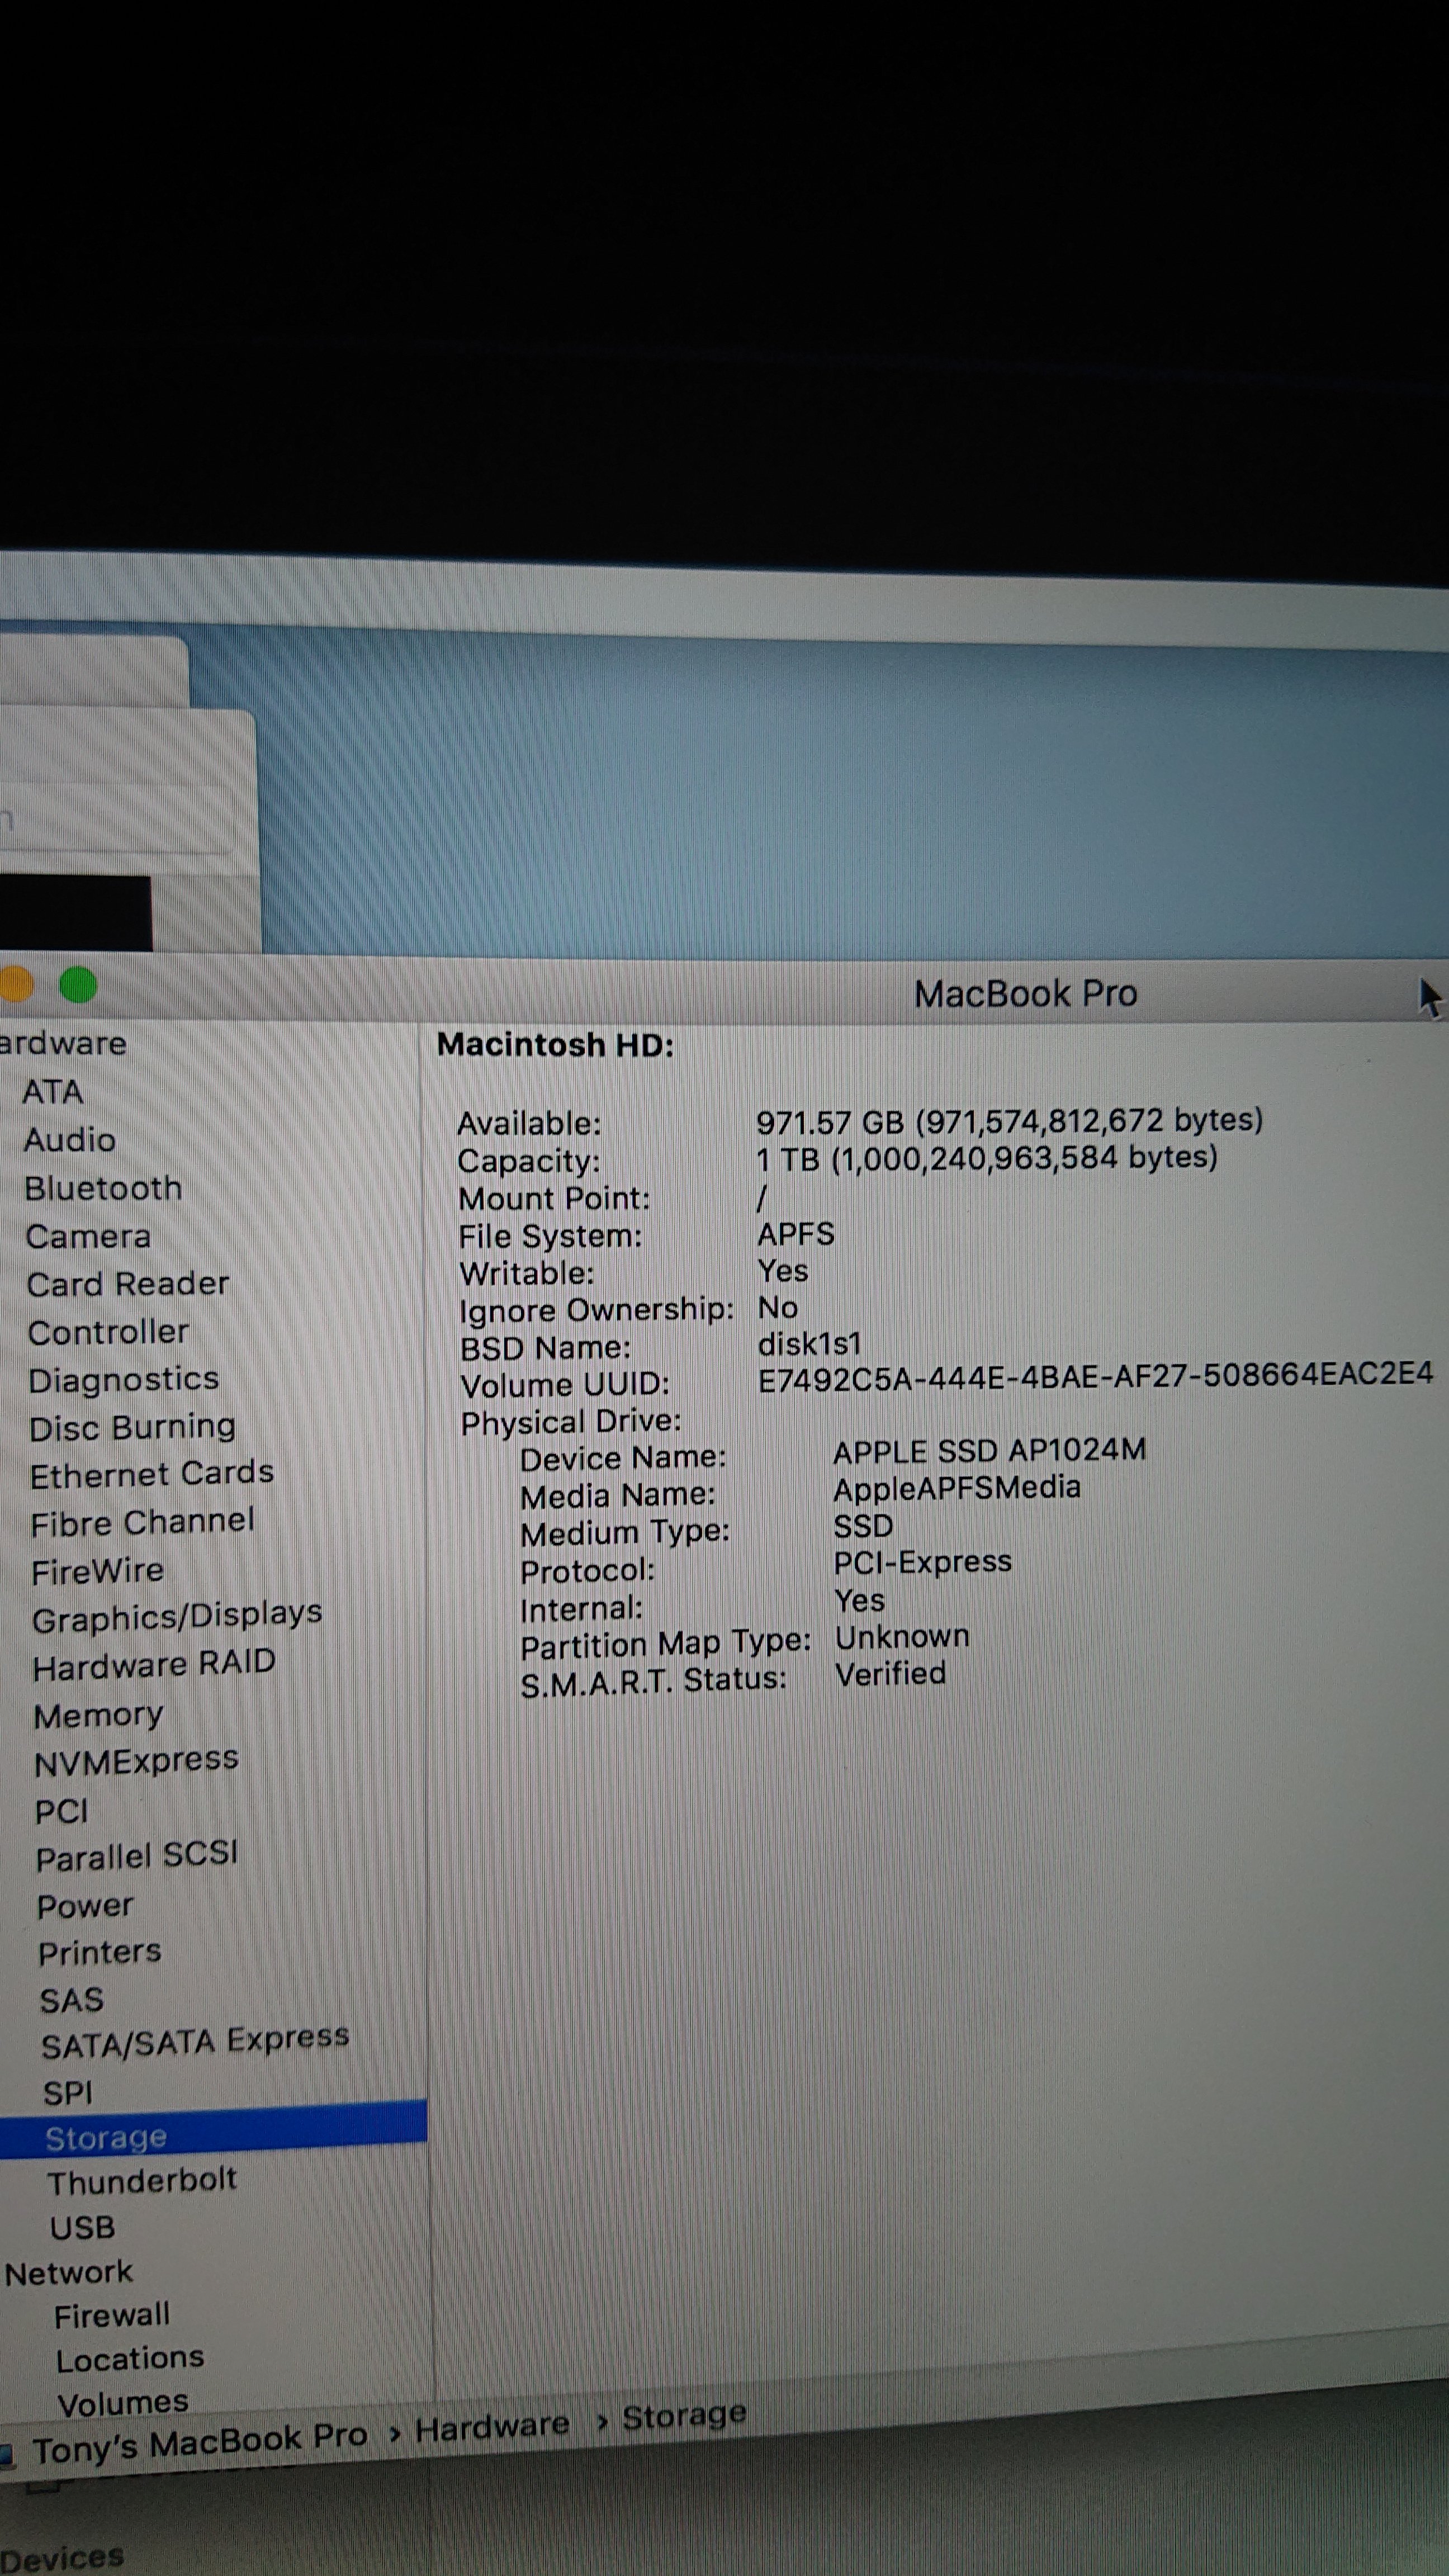Viewport: 1449px width, 2576px height.
Task: Select Fibre Channel in the sidebar
Action: 142,1522
